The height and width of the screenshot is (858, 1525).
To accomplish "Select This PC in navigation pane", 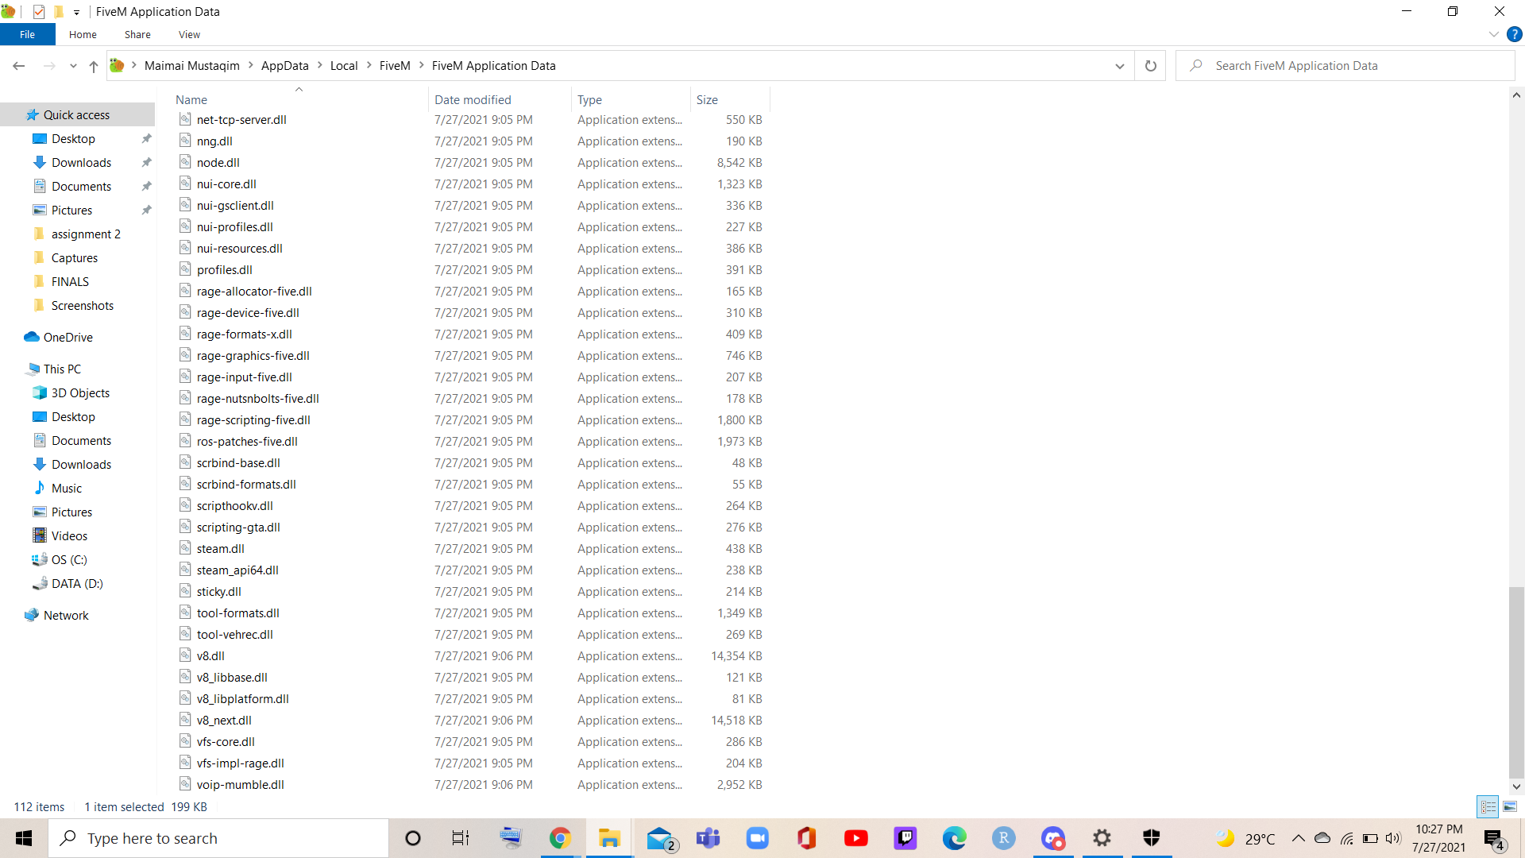I will (62, 369).
